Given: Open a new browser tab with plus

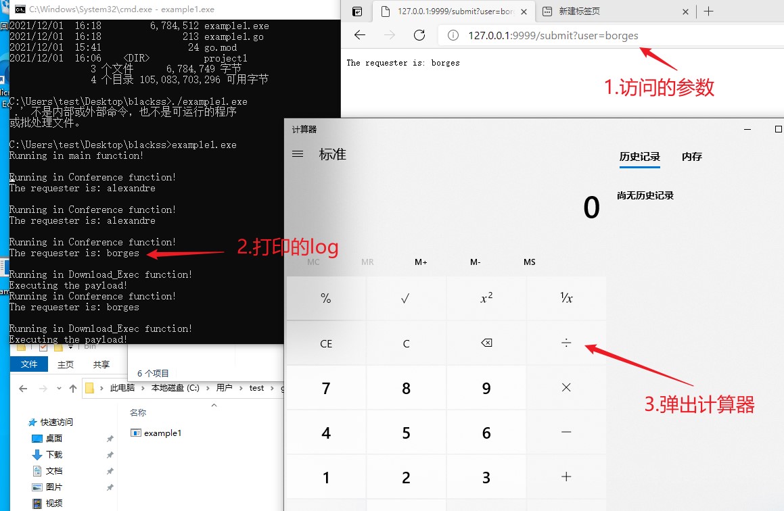Looking at the screenshot, I should 709,11.
